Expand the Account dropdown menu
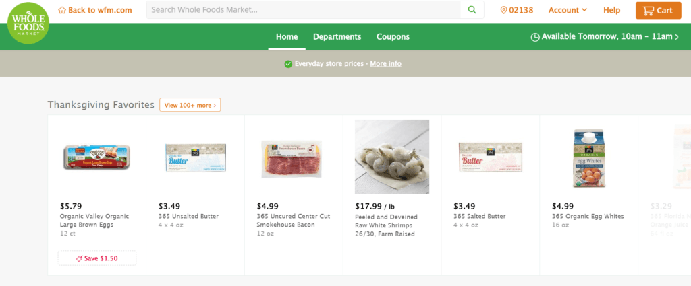Viewport: 691px width, 286px height. (x=568, y=10)
